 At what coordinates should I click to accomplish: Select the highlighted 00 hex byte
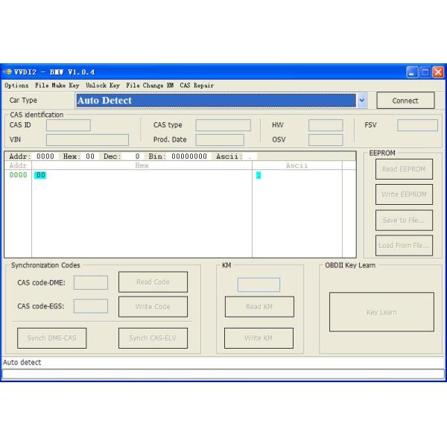tap(40, 175)
